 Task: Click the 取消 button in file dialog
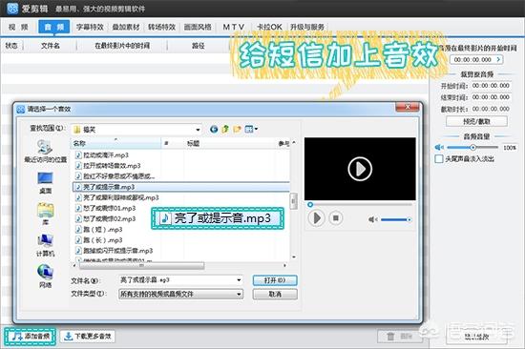275,294
